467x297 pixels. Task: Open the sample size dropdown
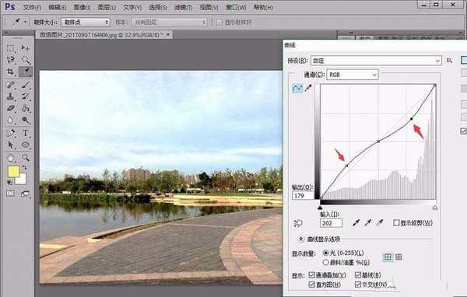click(x=86, y=22)
